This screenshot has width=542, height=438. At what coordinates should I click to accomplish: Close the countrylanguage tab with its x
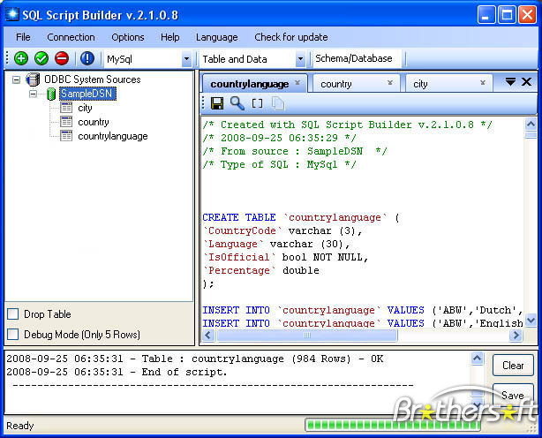pos(297,83)
